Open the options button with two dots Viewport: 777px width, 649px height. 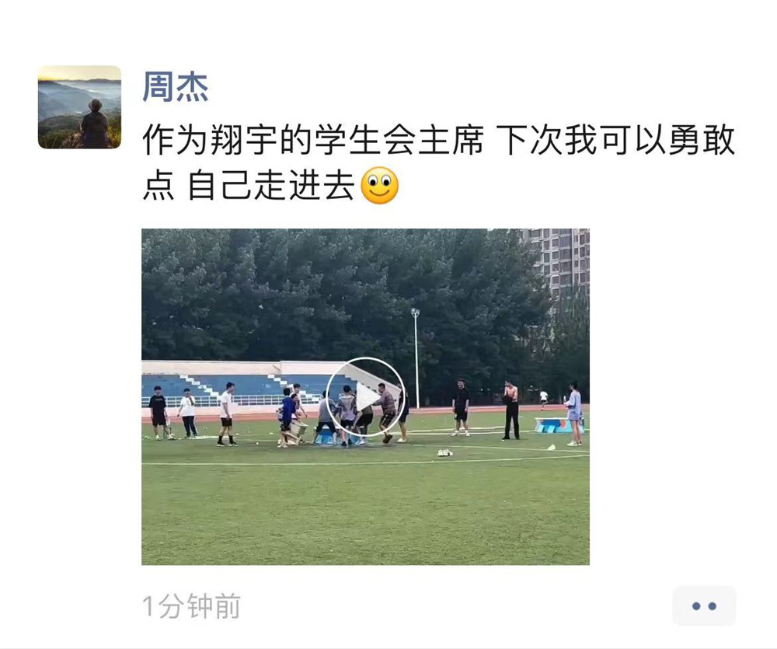point(704,606)
